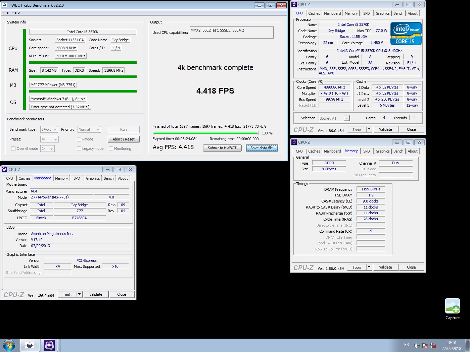
Task: Expand Tools arrow in CPU-Z Mainboard window
Action: [x=79, y=294]
